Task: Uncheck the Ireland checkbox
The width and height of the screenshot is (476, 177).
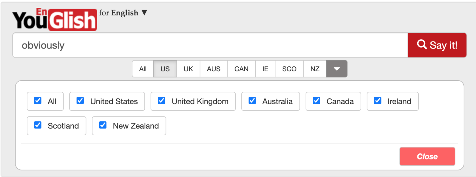Action: point(377,101)
